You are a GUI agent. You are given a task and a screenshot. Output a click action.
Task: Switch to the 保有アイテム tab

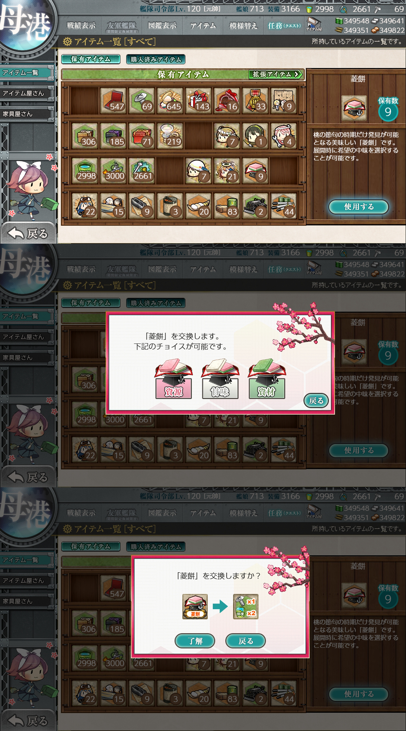[91, 59]
